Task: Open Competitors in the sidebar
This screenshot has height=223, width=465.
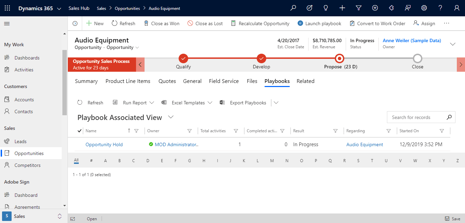Action: [x=28, y=165]
